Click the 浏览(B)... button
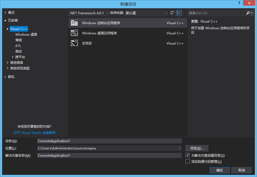 197,148
